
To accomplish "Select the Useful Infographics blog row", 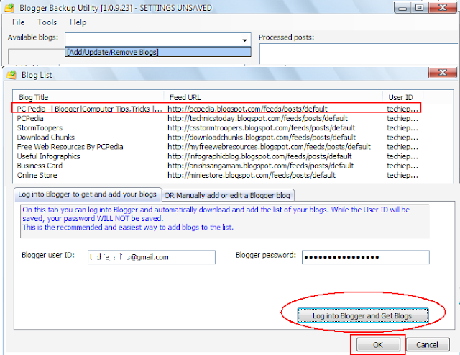I will [x=218, y=156].
